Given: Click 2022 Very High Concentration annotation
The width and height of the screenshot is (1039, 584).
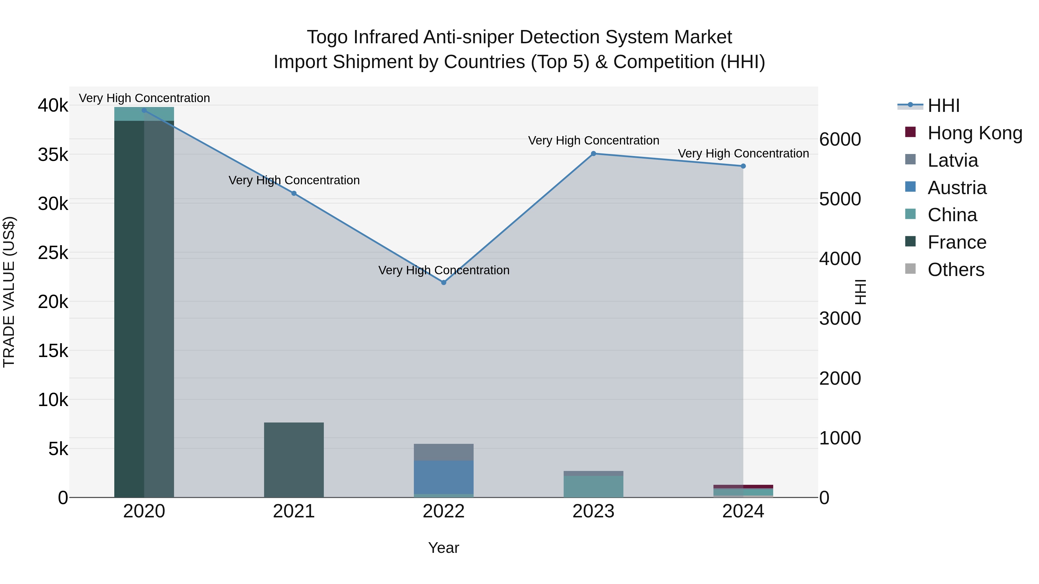Looking at the screenshot, I should (x=444, y=271).
